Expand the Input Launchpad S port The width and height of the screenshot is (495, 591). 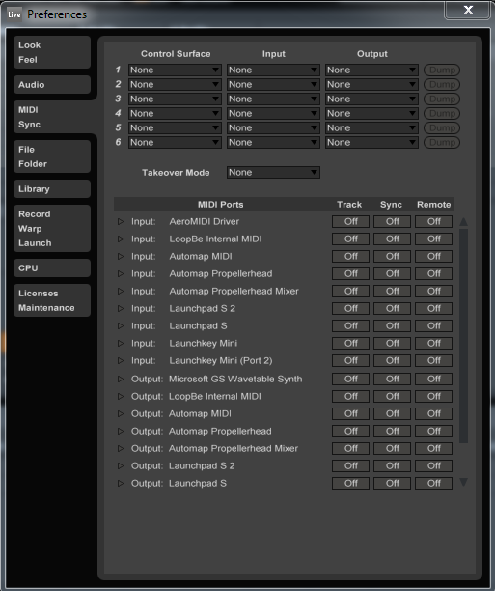coord(121,325)
